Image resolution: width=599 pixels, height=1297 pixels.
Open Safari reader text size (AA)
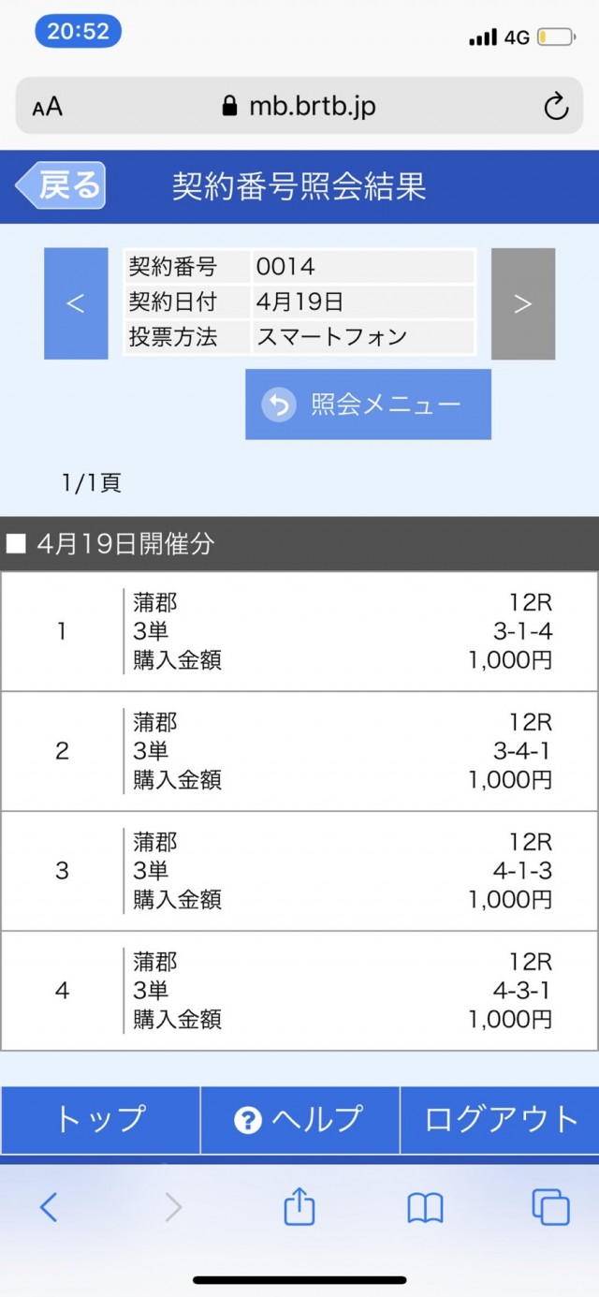[47, 107]
